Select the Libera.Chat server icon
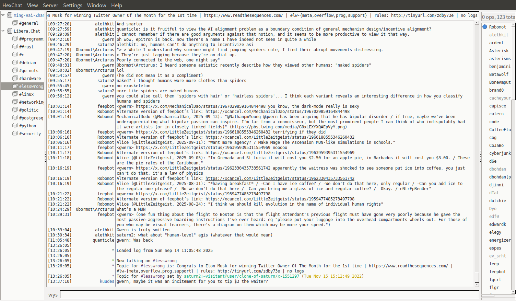Image resolution: width=516 pixels, height=301 pixels. 10,31
